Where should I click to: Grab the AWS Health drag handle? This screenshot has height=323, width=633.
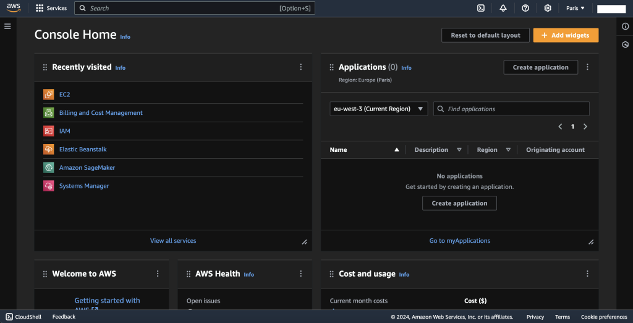(x=188, y=274)
